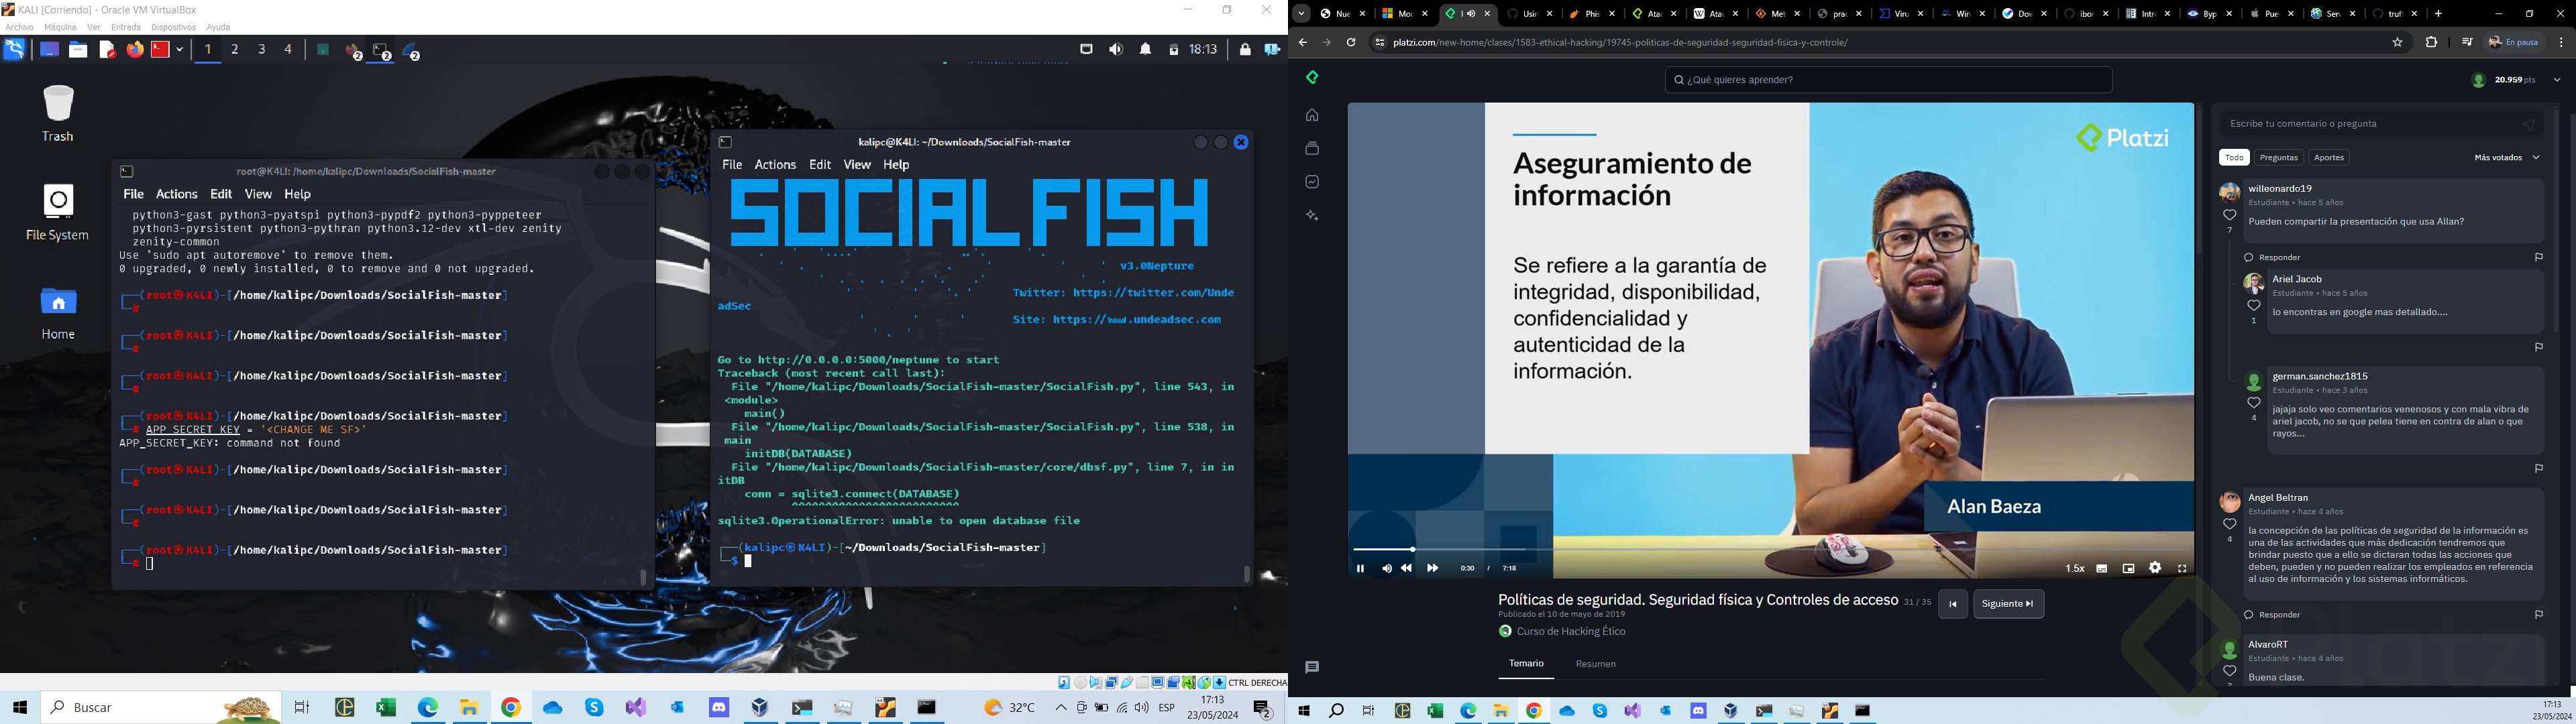
Task: Pause the Platzi video
Action: 1360,568
